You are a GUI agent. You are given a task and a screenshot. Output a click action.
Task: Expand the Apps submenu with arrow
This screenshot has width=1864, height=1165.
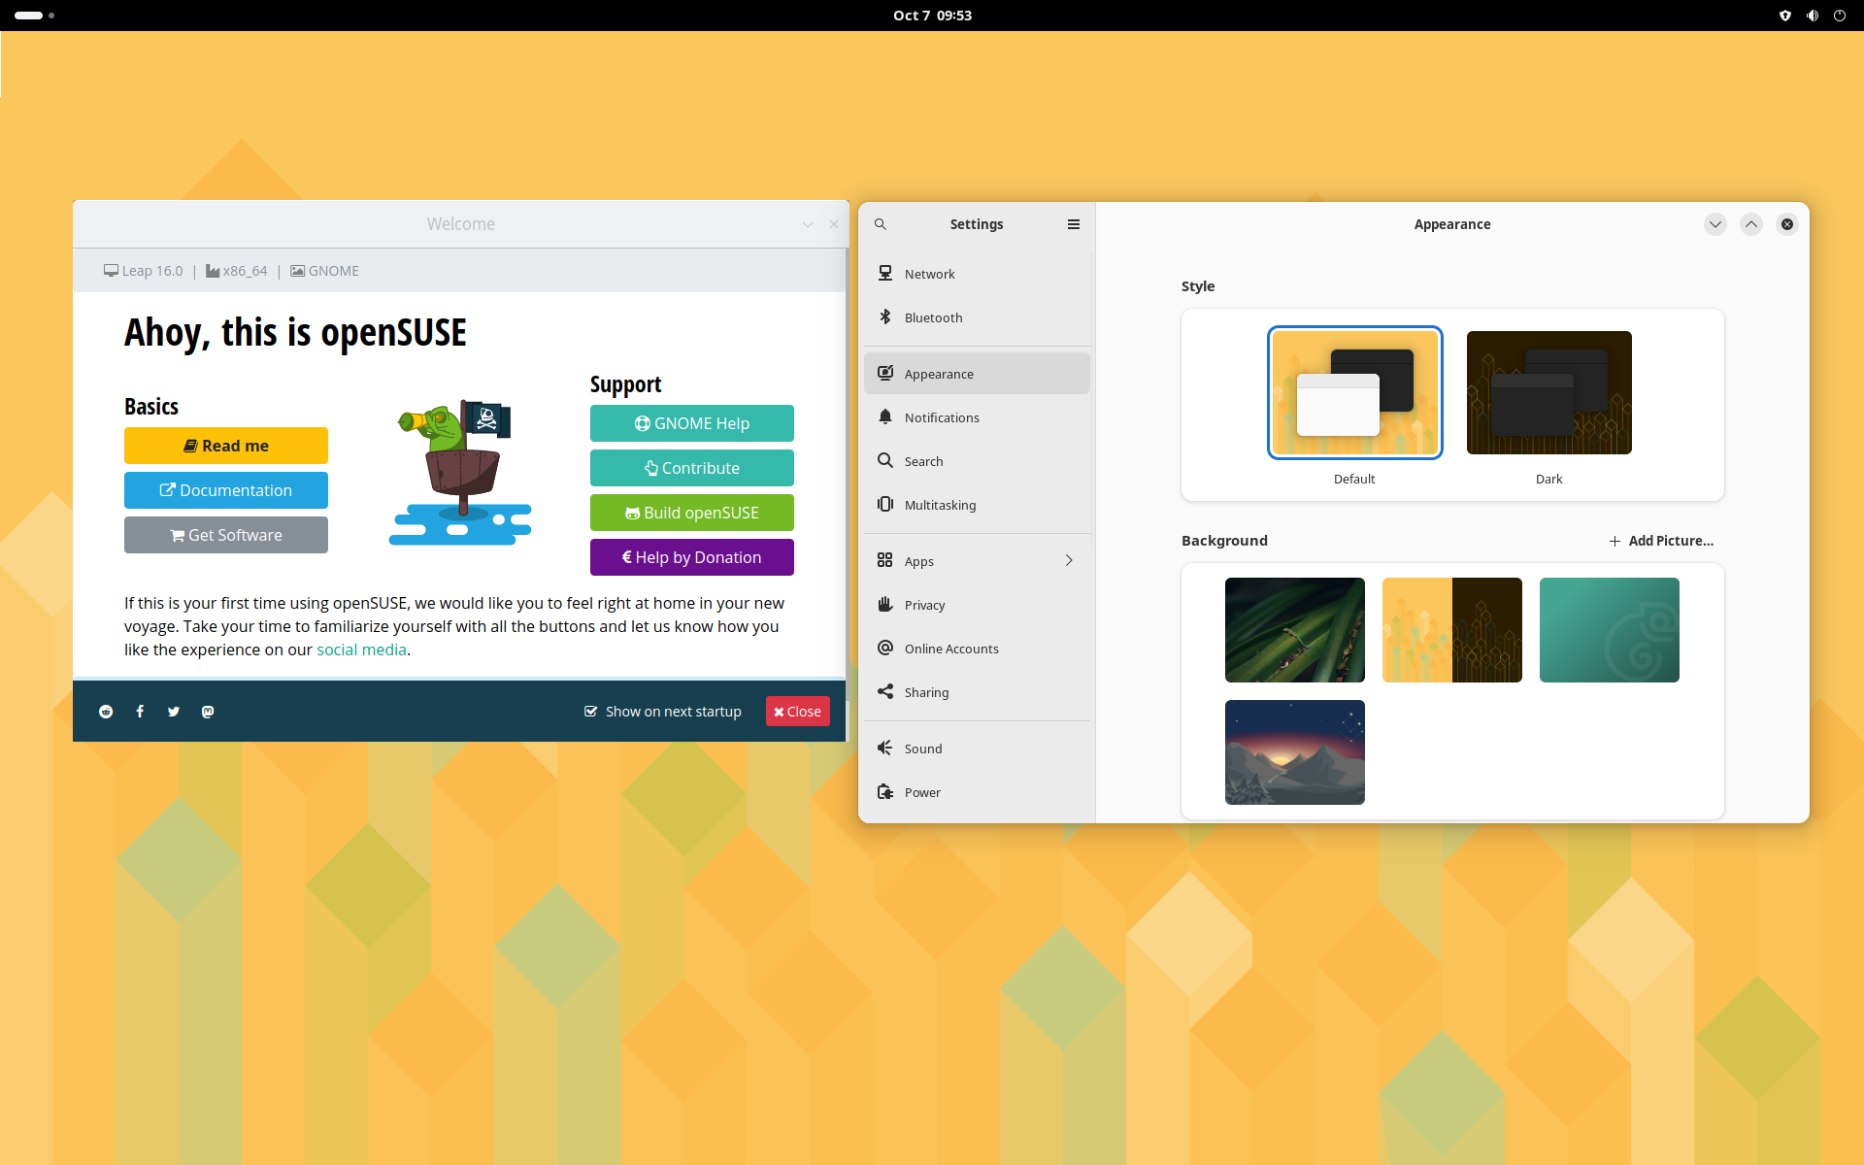[x=1068, y=561]
